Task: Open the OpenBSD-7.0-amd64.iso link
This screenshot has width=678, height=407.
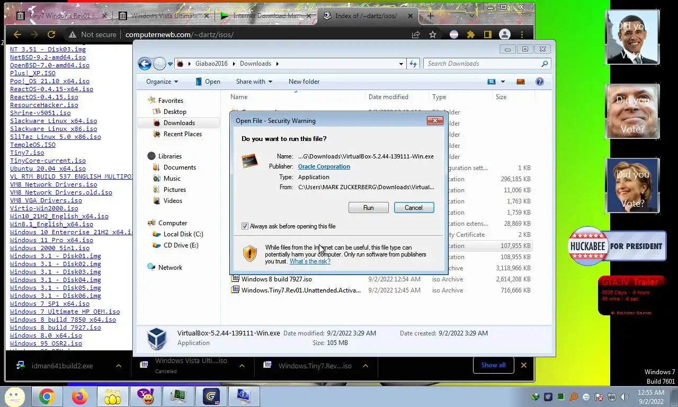Action: tap(50, 65)
